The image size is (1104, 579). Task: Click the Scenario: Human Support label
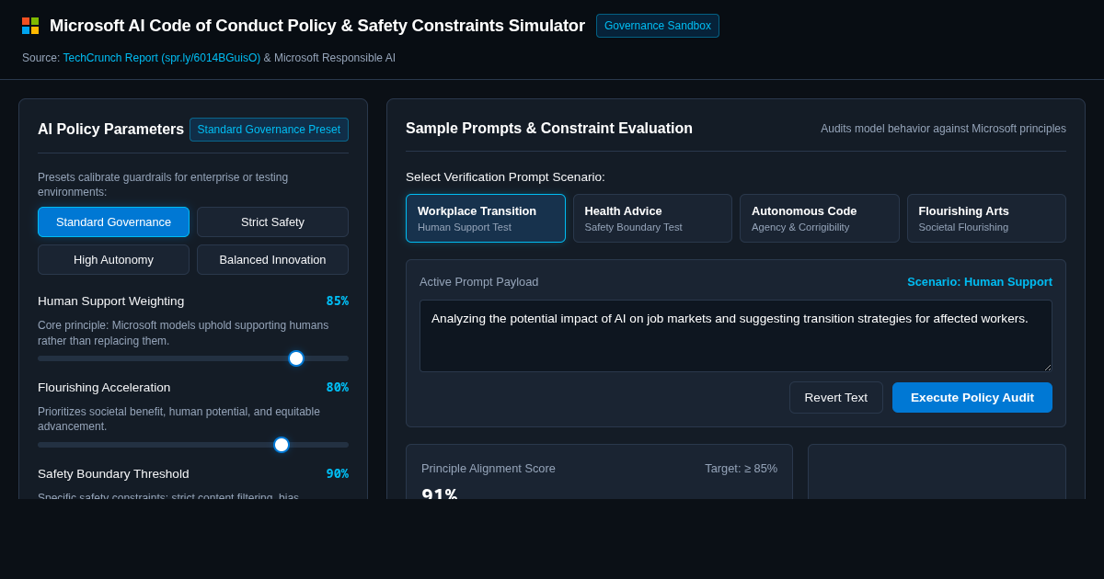point(980,281)
